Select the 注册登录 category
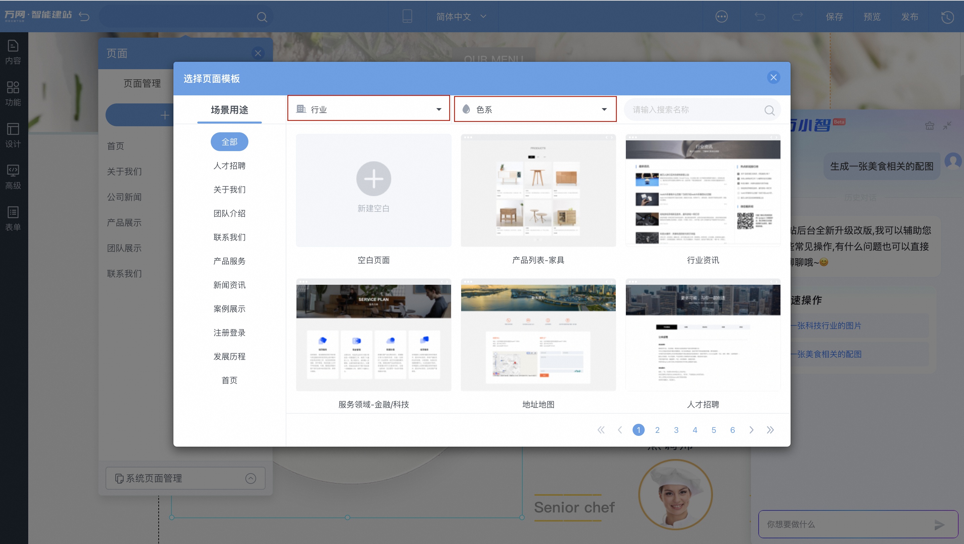Image resolution: width=964 pixels, height=544 pixels. [x=229, y=333]
